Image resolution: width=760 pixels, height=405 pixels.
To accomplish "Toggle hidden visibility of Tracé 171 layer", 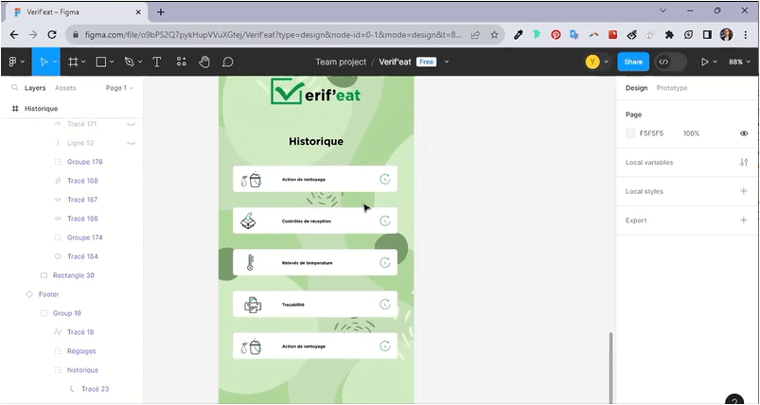I will click(131, 124).
